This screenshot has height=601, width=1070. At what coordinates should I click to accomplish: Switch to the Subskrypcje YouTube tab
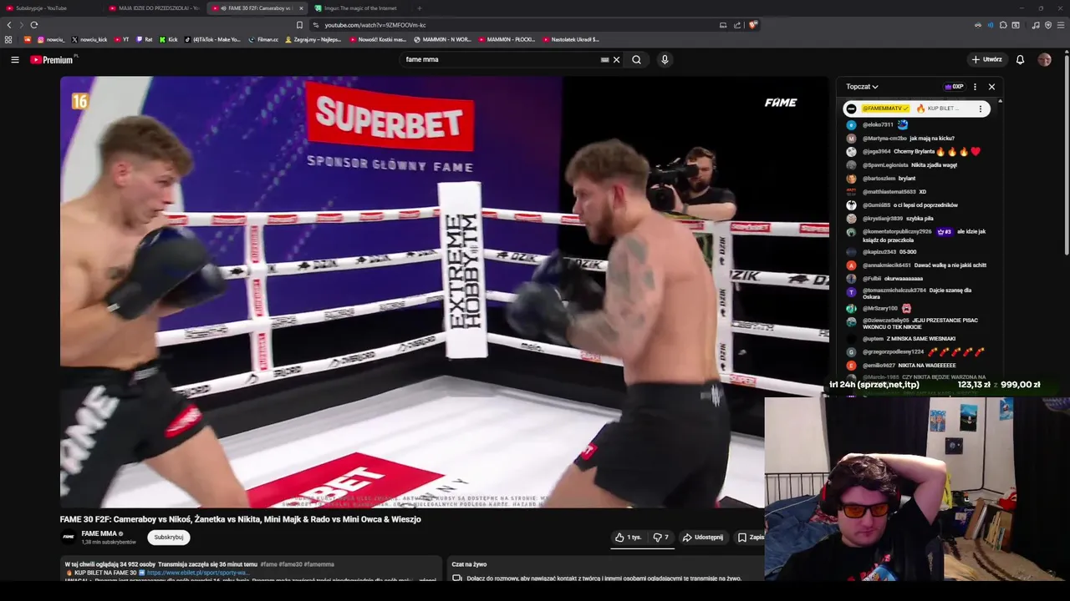(x=50, y=8)
